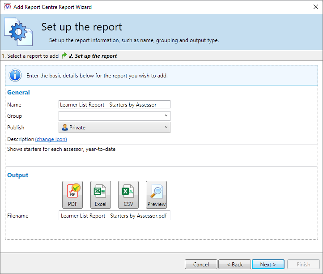Viewport: 323px width, 274px height.
Task: Click the Preview output icon
Action: [156, 195]
